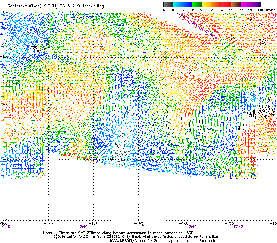This screenshot has width=277, height=243.
Task: Click the chart title 'Rapidsact Winds(12.5KM) 20151210 descending'
Action: (x=56, y=6)
